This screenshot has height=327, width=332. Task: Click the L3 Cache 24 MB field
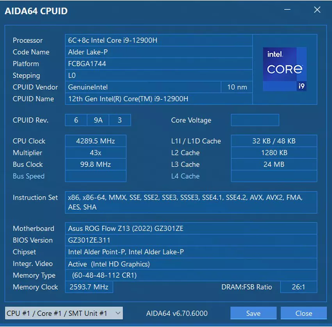(274, 164)
